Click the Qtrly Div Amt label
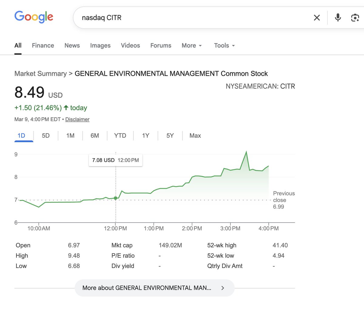The height and width of the screenshot is (311, 364). 225,266
